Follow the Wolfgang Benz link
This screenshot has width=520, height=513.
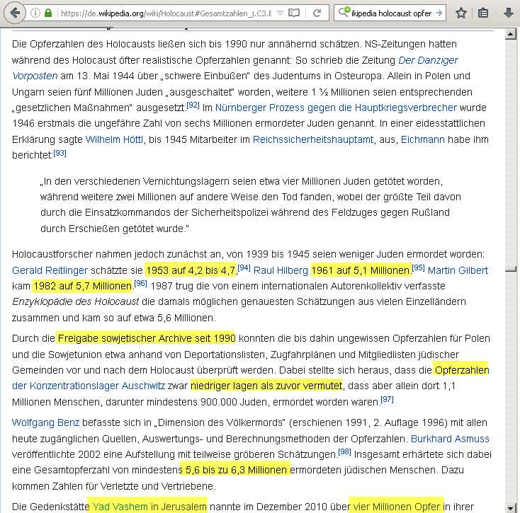click(46, 422)
